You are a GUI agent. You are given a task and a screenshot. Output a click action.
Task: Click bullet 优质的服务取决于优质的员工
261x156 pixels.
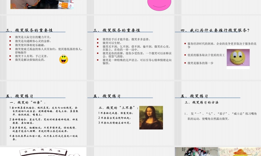[x=206, y=55]
